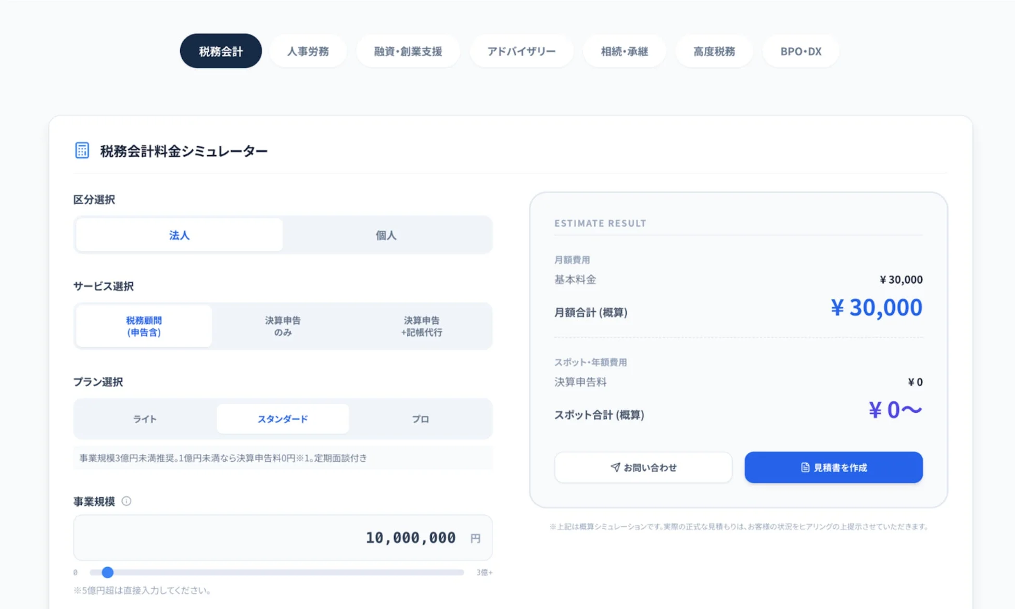Select the 個人 classification option
Viewport: 1015px width, 609px height.
click(385, 235)
